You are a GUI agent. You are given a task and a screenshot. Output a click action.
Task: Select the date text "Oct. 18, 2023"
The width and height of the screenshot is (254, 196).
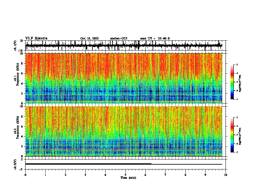click(89, 38)
